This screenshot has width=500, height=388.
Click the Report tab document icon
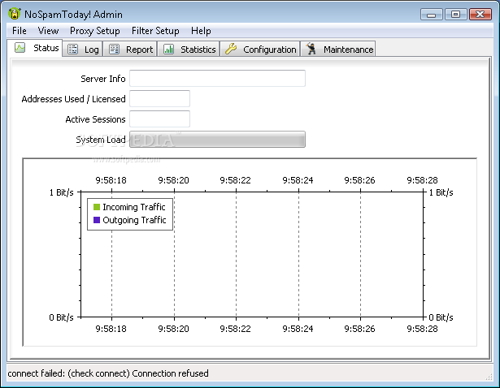[x=114, y=50]
